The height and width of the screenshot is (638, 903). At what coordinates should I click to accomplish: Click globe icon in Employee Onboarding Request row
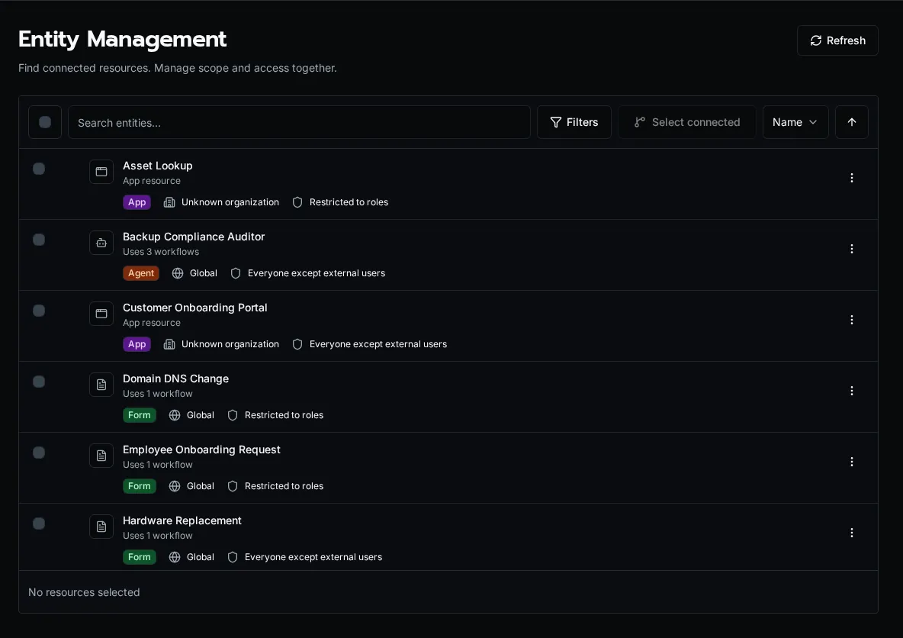click(x=175, y=486)
